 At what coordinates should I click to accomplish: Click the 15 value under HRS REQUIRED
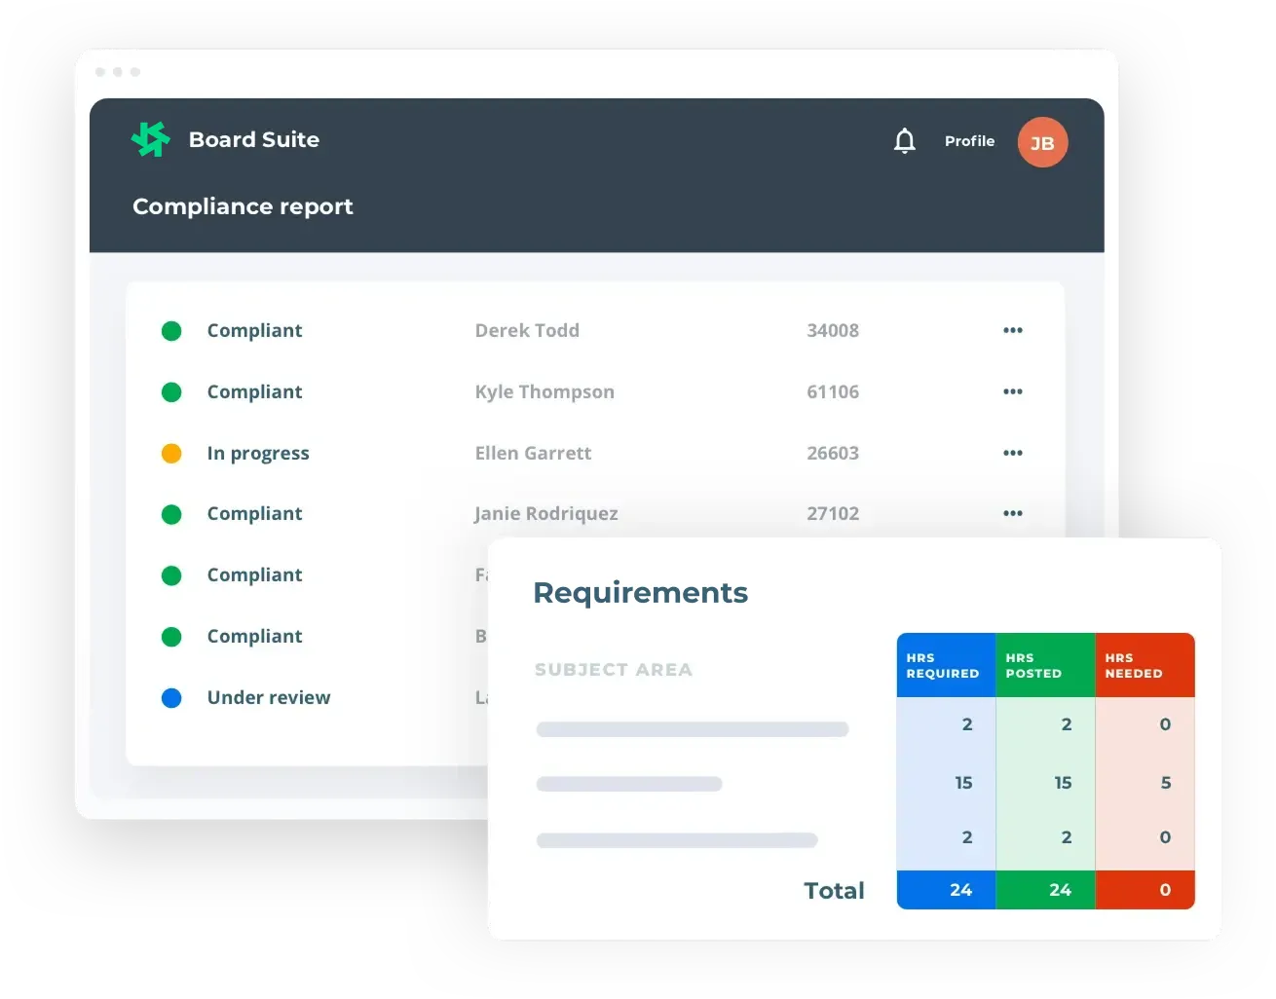pyautogui.click(x=963, y=783)
